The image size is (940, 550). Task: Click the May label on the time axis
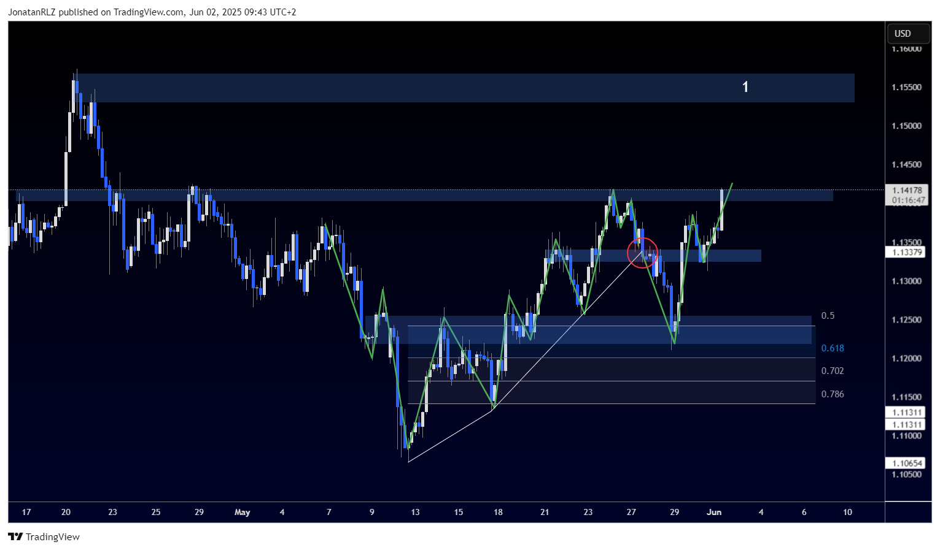pyautogui.click(x=243, y=512)
